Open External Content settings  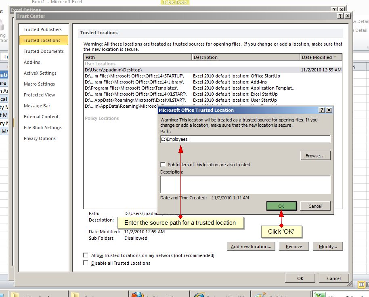[x=41, y=117]
